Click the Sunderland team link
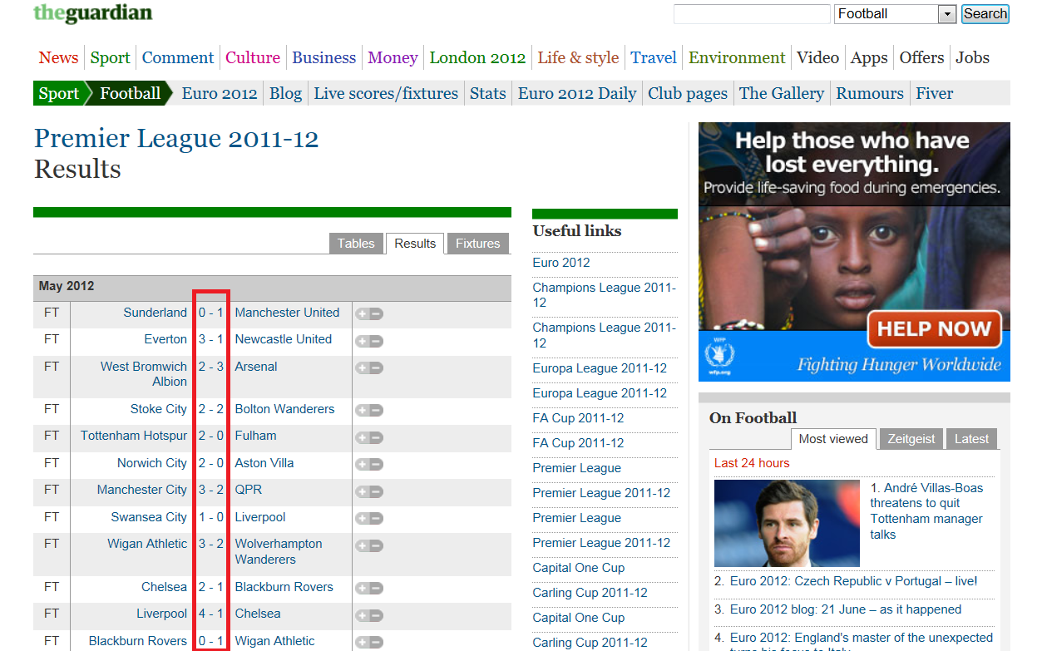 click(x=156, y=313)
